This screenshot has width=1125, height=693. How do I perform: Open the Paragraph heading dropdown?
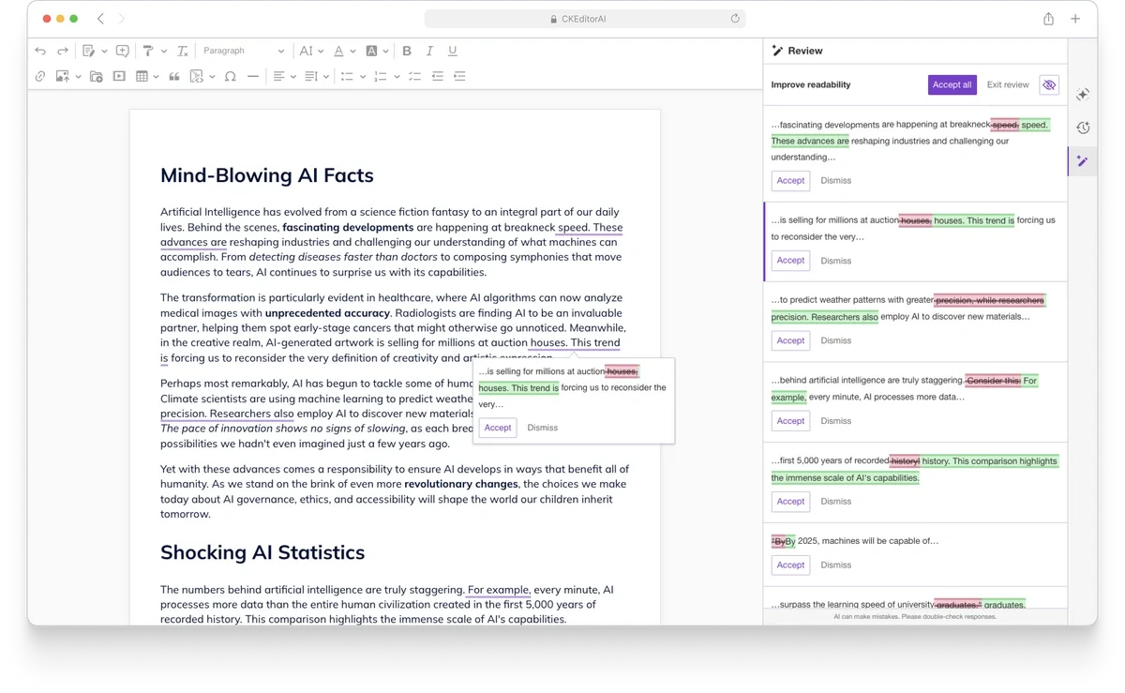(244, 51)
